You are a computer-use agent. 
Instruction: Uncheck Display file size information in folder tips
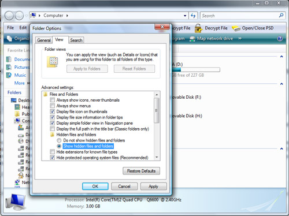pos(52,117)
